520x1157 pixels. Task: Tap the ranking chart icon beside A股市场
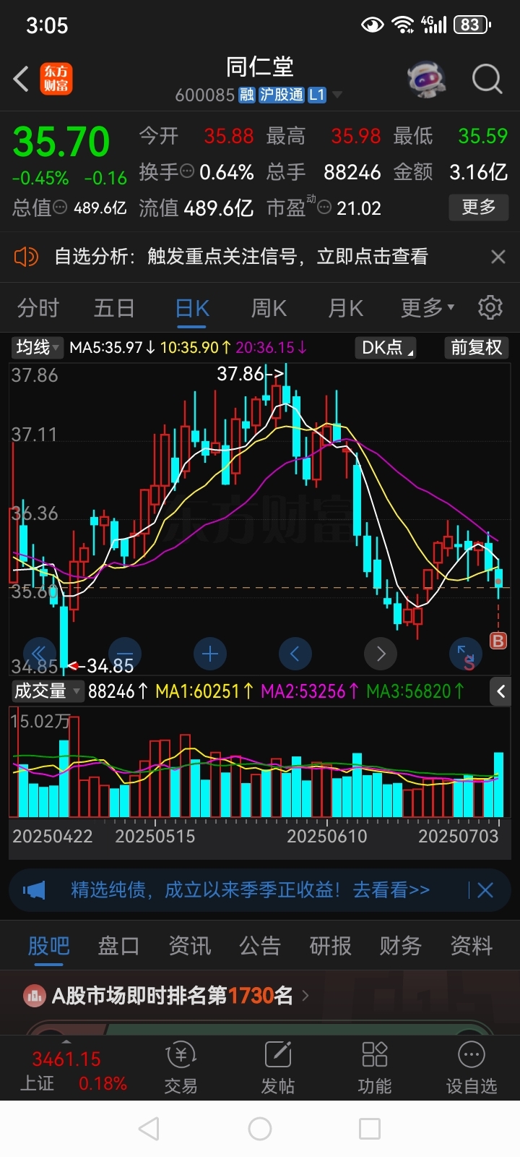tap(34, 996)
